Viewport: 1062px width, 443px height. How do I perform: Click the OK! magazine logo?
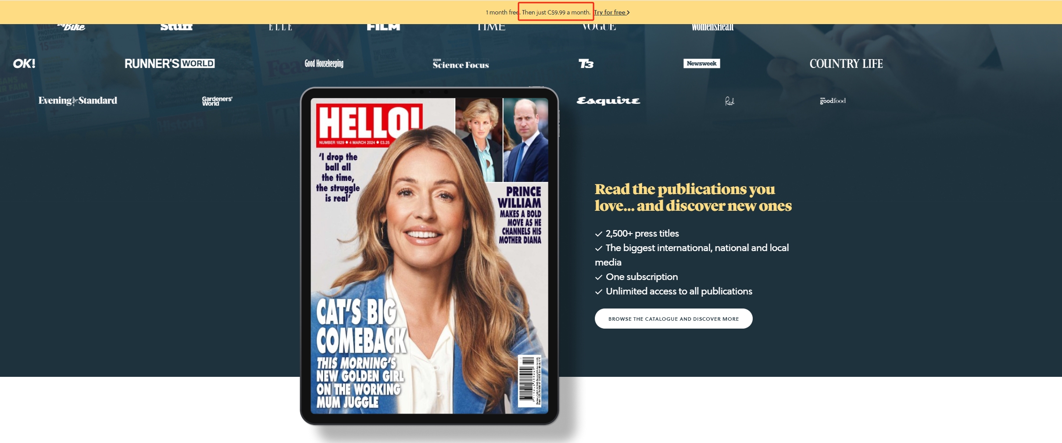click(24, 64)
